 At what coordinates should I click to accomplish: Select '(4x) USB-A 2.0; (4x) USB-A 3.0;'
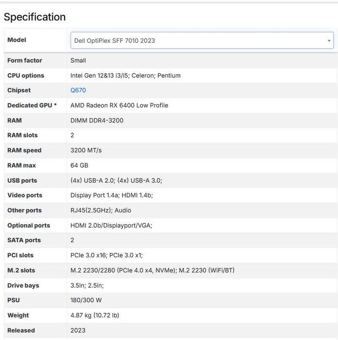coord(116,180)
